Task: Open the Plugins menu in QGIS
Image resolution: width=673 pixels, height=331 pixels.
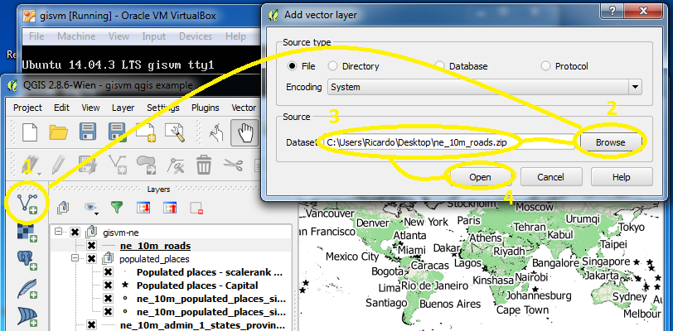Action: coord(206,108)
